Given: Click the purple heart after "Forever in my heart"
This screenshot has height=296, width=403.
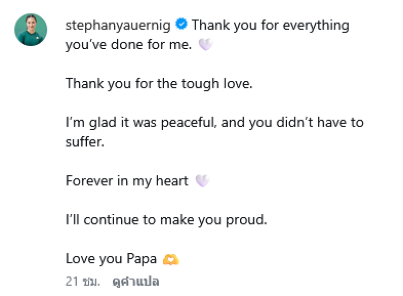Looking at the screenshot, I should [x=202, y=181].
